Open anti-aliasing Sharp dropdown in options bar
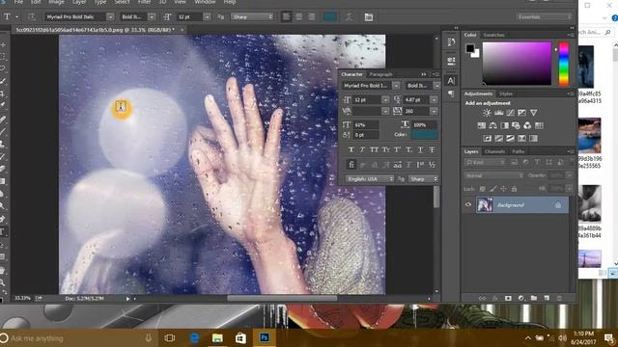 click(252, 17)
